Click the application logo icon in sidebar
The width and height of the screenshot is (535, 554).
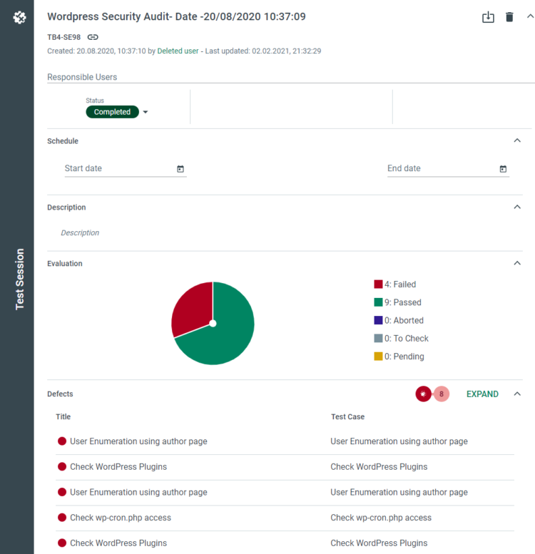tap(19, 17)
